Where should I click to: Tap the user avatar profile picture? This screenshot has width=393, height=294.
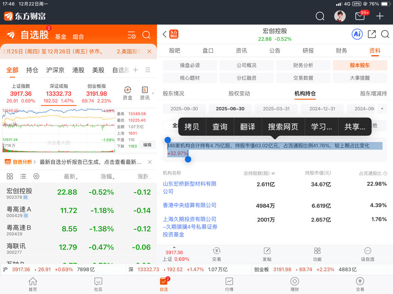tap(340, 16)
